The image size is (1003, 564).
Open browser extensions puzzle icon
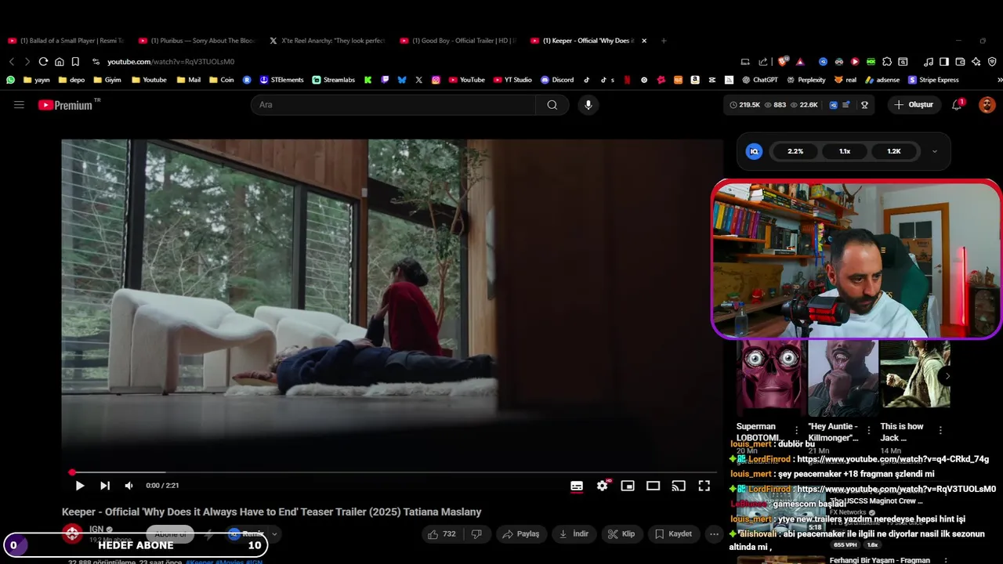887,61
